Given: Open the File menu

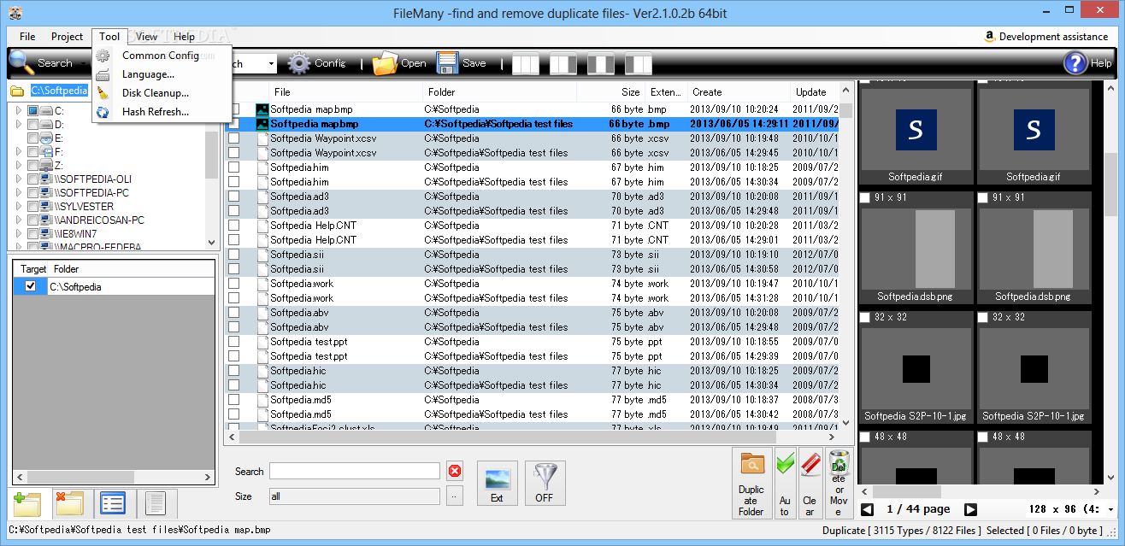Looking at the screenshot, I should click(27, 37).
